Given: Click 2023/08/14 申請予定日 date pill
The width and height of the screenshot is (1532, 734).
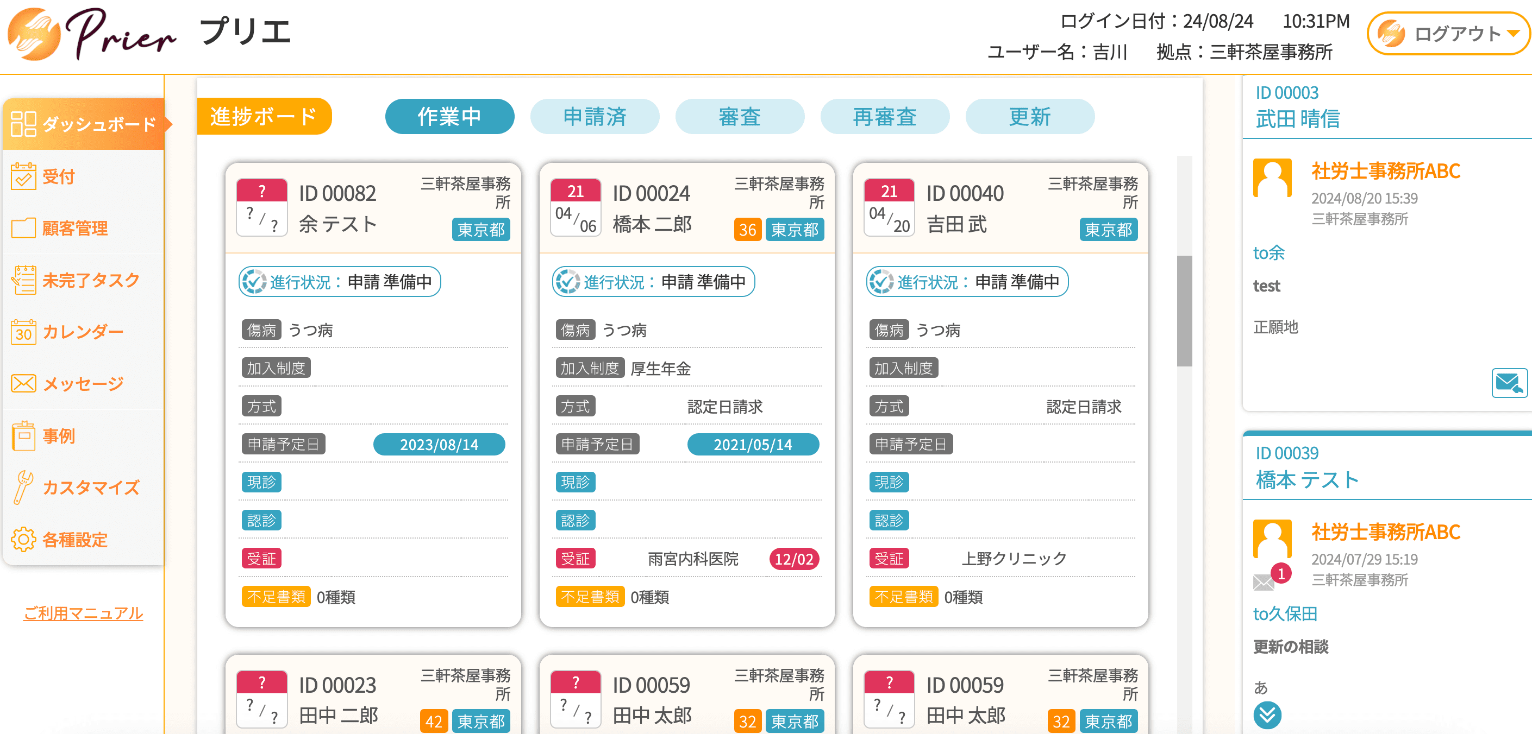Looking at the screenshot, I should point(439,445).
